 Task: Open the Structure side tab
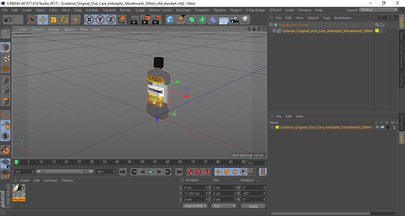[x=402, y=80]
